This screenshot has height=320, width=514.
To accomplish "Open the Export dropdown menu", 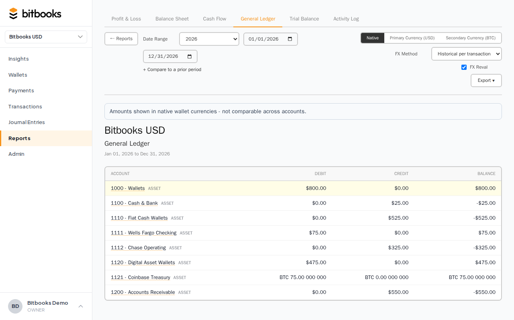I will [486, 80].
